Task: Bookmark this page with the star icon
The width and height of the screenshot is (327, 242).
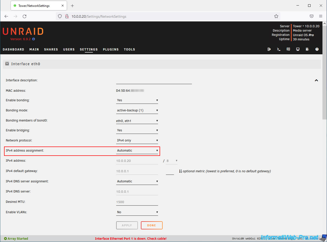Action: pyautogui.click(x=276, y=16)
